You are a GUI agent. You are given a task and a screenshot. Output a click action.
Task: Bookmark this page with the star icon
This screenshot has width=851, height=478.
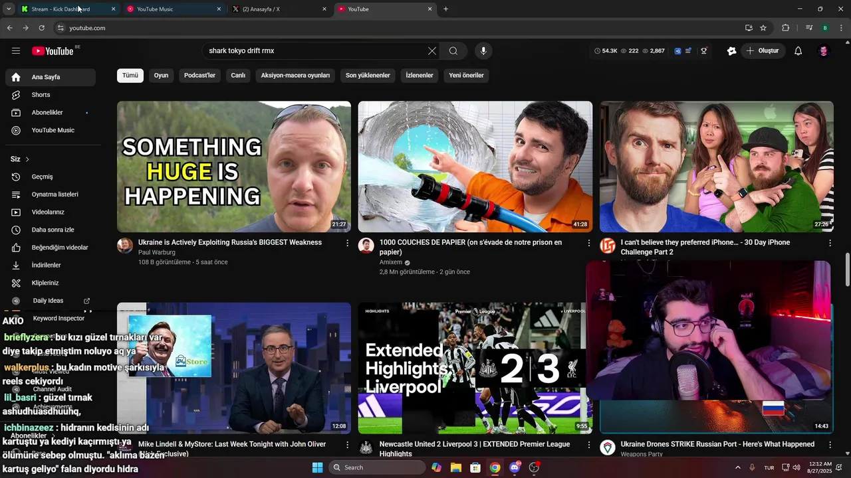pyautogui.click(x=763, y=28)
